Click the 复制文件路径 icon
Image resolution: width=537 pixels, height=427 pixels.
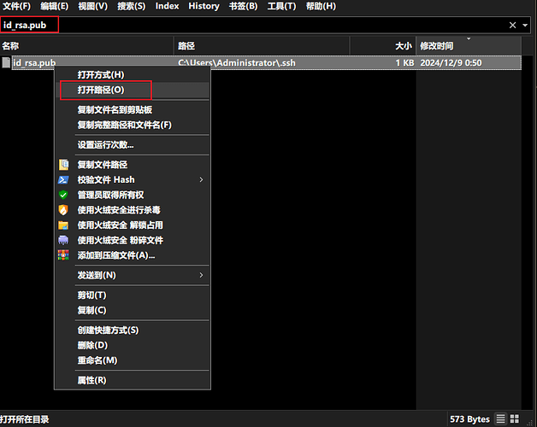click(63, 165)
